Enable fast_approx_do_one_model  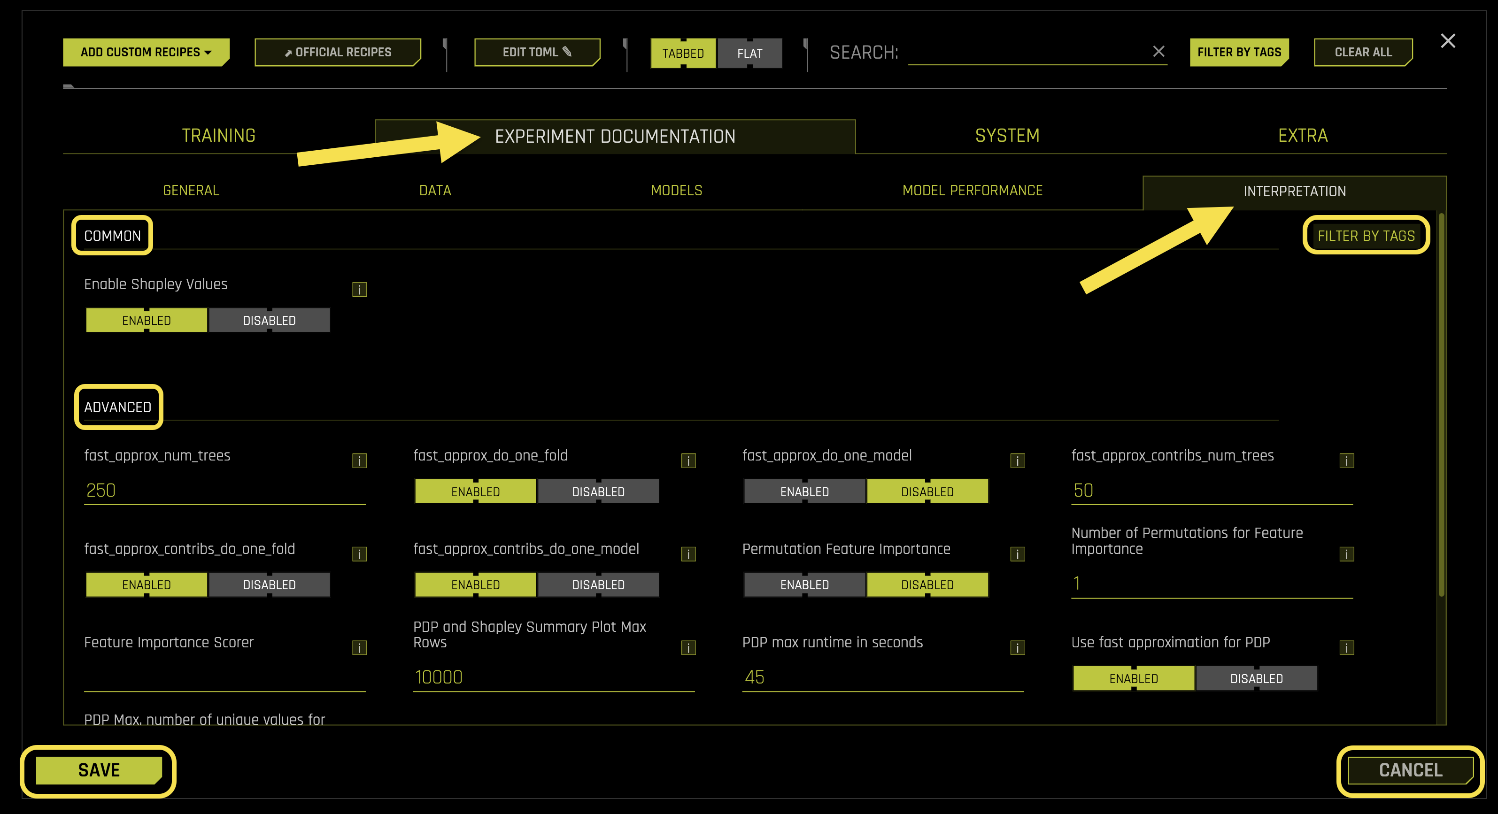[x=804, y=491]
